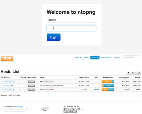
Task: Click the throughput gauge in the footer
Action: click(x=45, y=109)
